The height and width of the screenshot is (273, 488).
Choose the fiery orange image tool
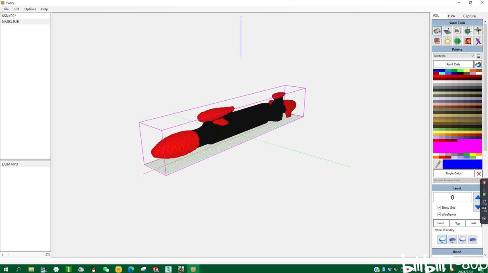pyautogui.click(x=468, y=41)
